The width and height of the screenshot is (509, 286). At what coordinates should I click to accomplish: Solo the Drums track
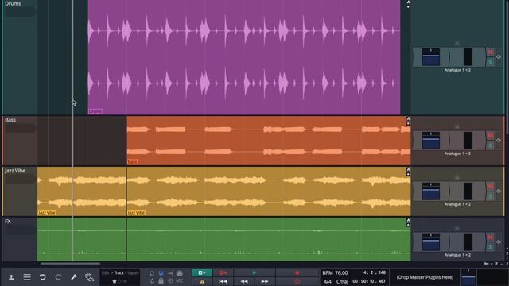click(x=490, y=62)
